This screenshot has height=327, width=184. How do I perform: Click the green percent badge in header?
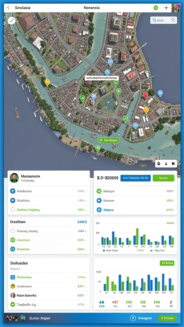156,8
